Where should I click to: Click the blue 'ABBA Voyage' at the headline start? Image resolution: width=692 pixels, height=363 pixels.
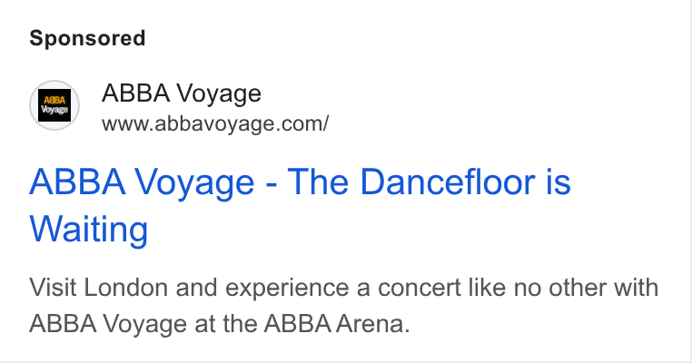(x=142, y=182)
